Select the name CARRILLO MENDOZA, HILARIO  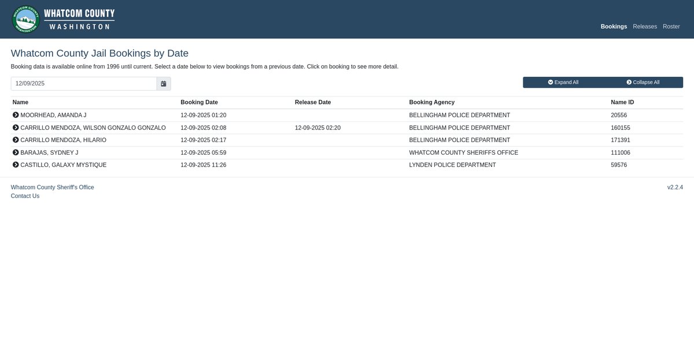(64, 140)
